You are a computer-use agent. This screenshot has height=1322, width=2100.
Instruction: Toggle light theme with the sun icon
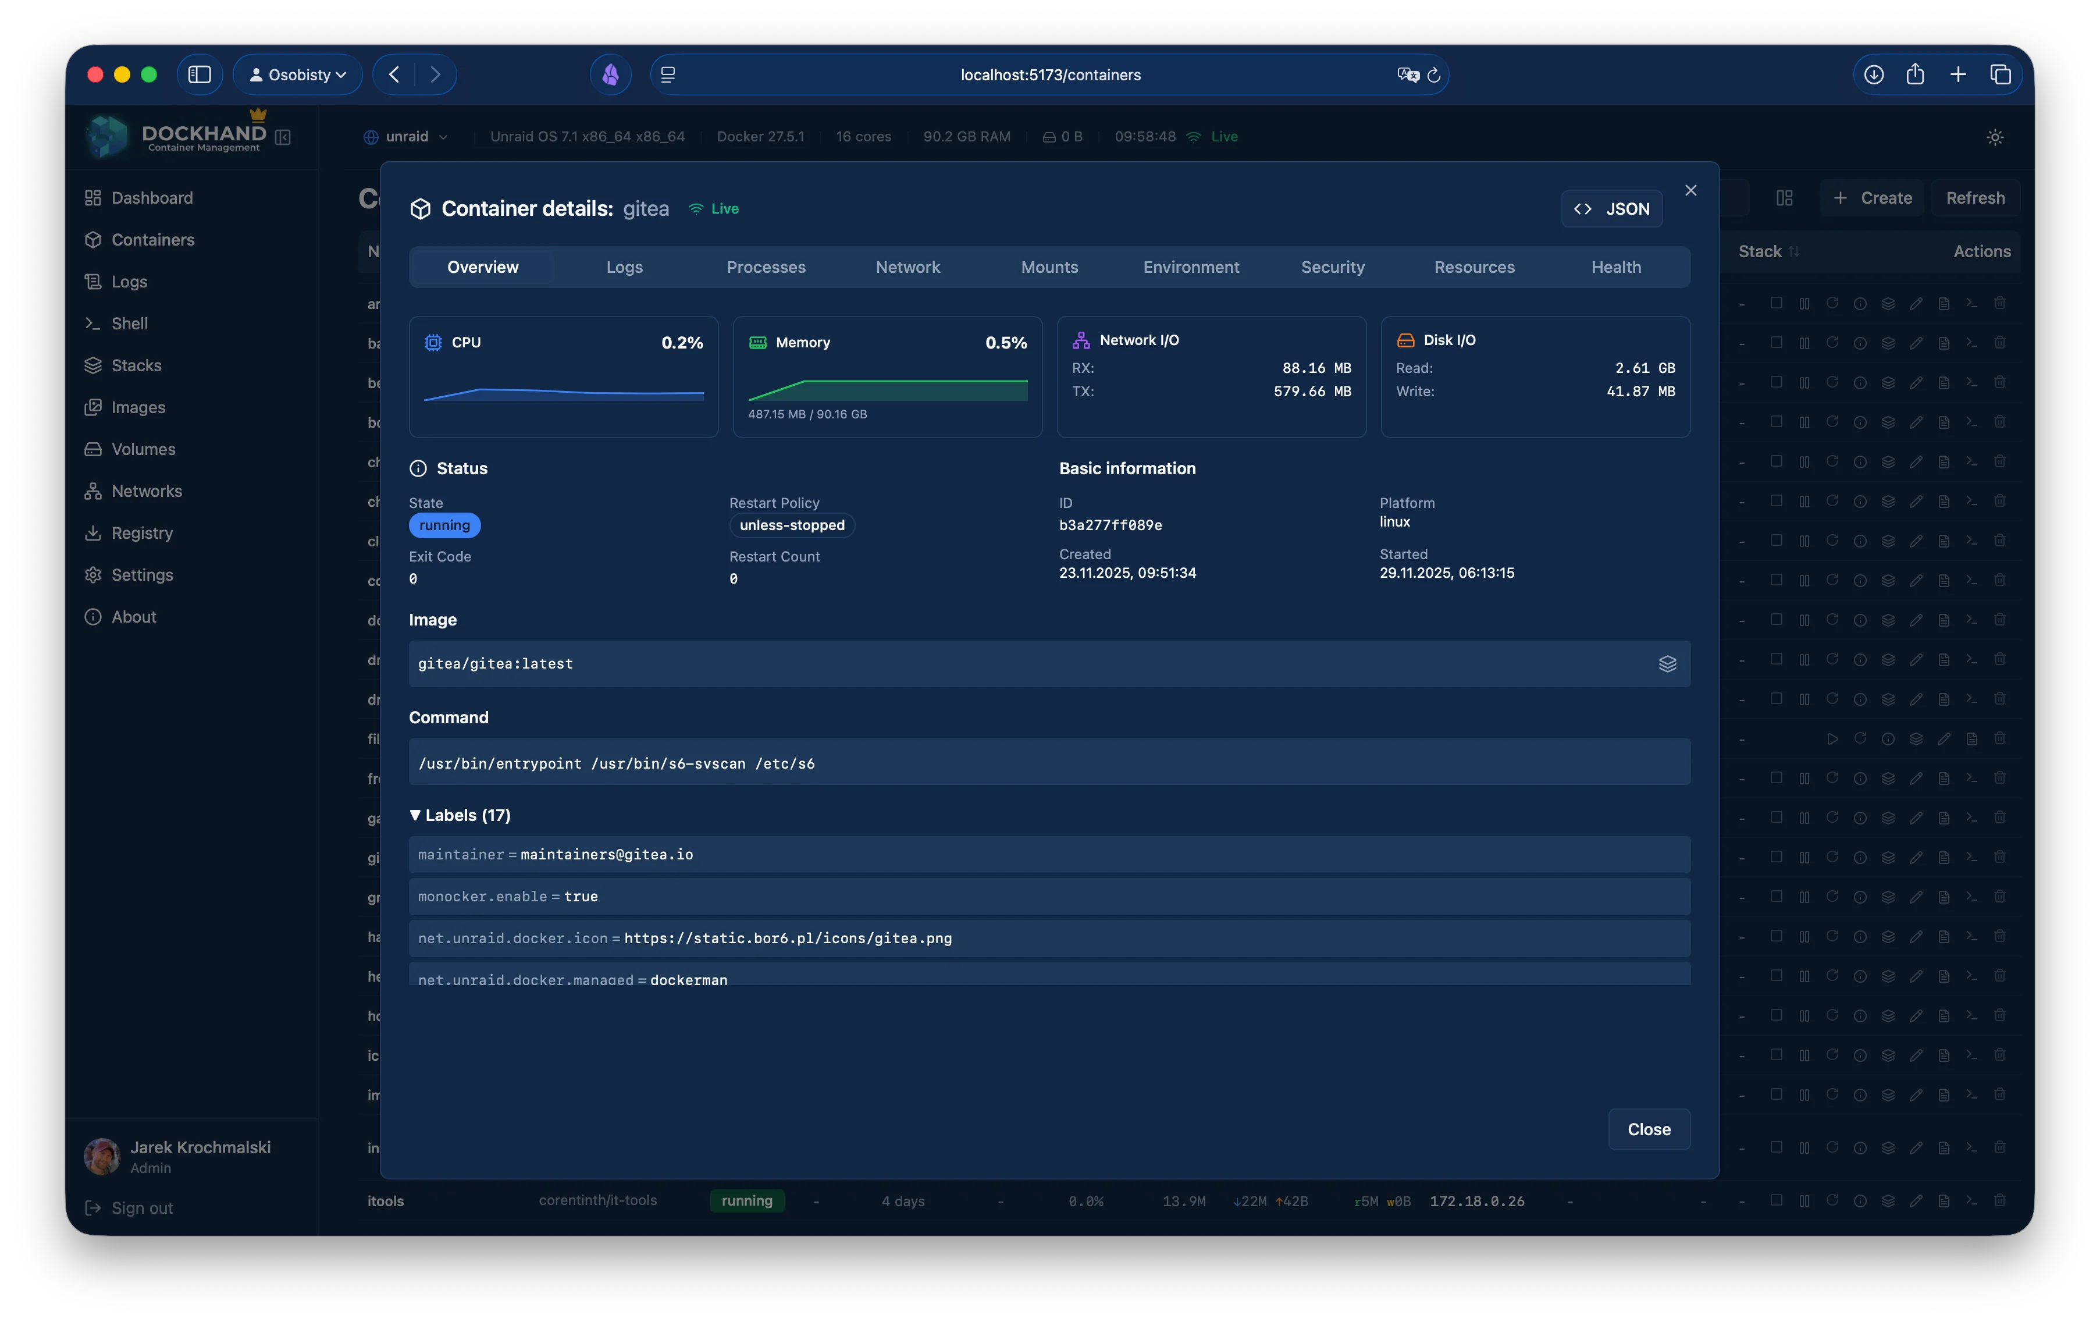[x=1995, y=137]
